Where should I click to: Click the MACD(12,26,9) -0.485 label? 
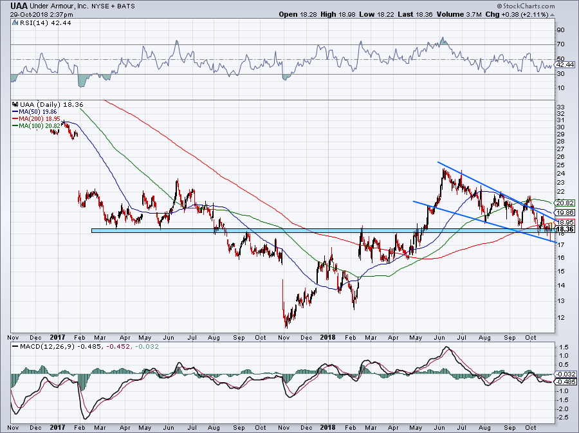click(x=62, y=347)
